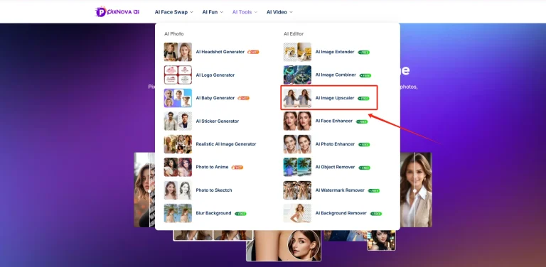Open AI Logo Generator link
The height and width of the screenshot is (267, 546).
pyautogui.click(x=215, y=75)
